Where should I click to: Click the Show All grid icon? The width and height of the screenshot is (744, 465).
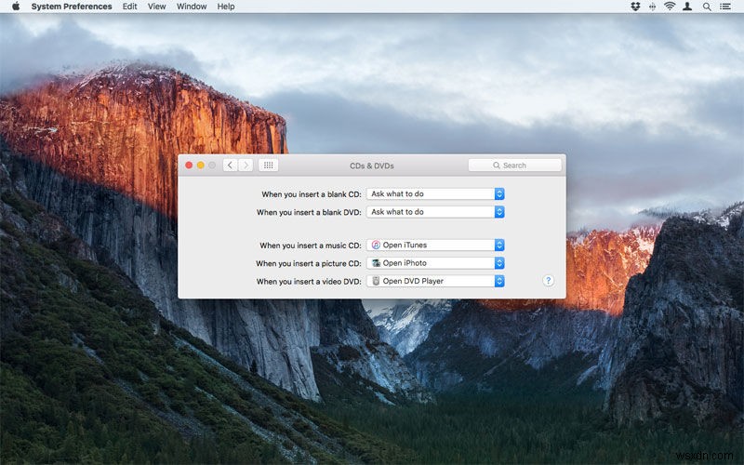click(268, 166)
